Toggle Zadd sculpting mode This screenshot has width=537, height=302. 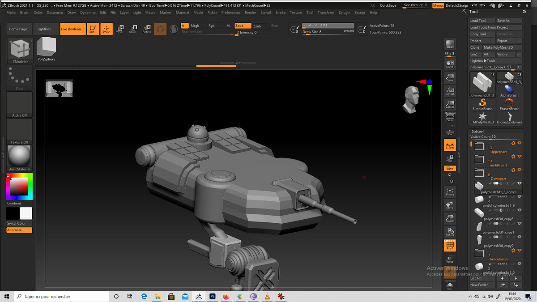(x=243, y=26)
